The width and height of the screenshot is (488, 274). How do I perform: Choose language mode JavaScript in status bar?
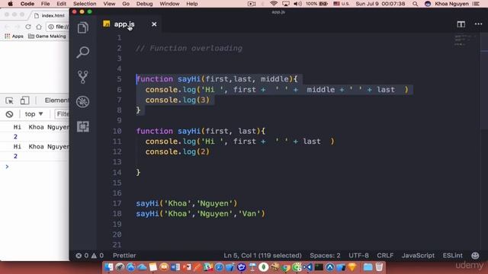(x=418, y=256)
